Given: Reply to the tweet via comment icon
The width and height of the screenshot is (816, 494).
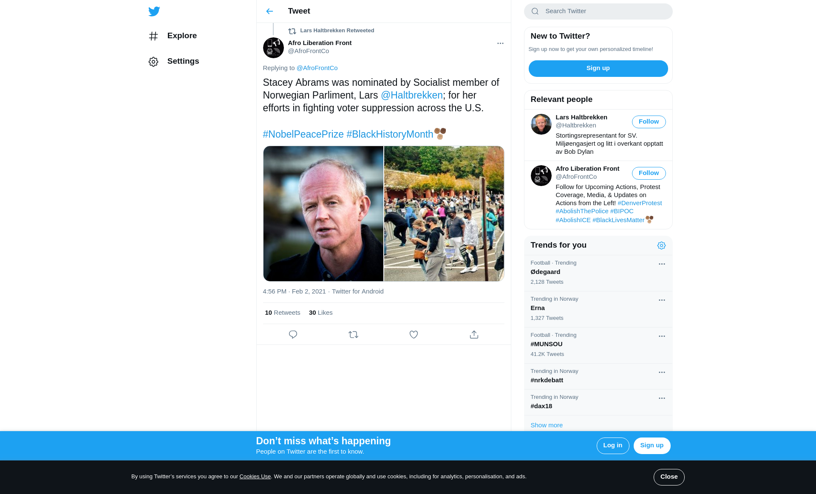Looking at the screenshot, I should tap(293, 335).
